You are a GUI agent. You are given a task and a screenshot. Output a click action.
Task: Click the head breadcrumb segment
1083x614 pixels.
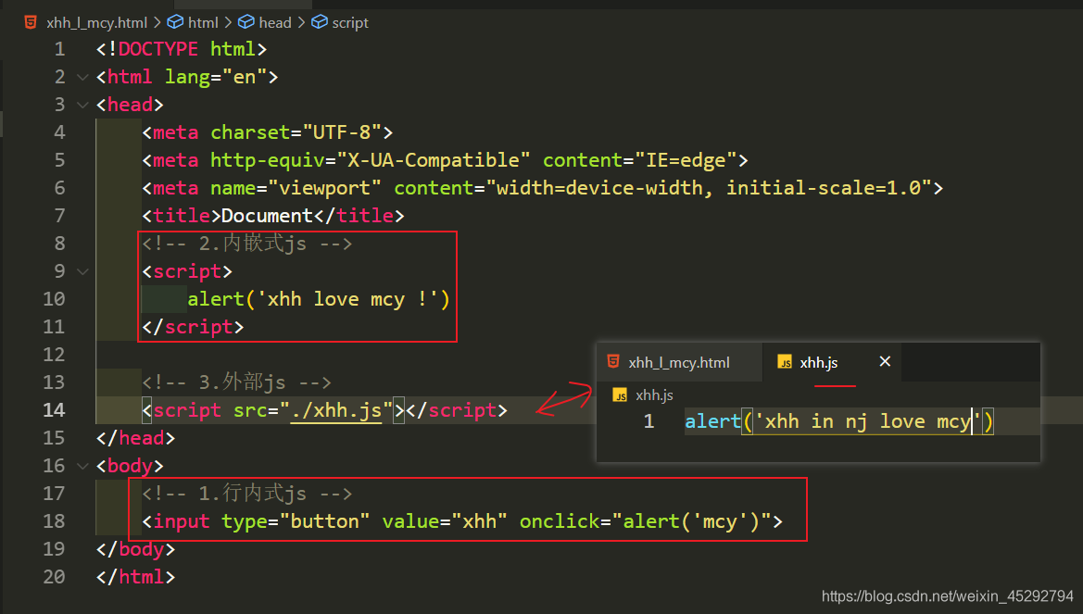coord(275,23)
